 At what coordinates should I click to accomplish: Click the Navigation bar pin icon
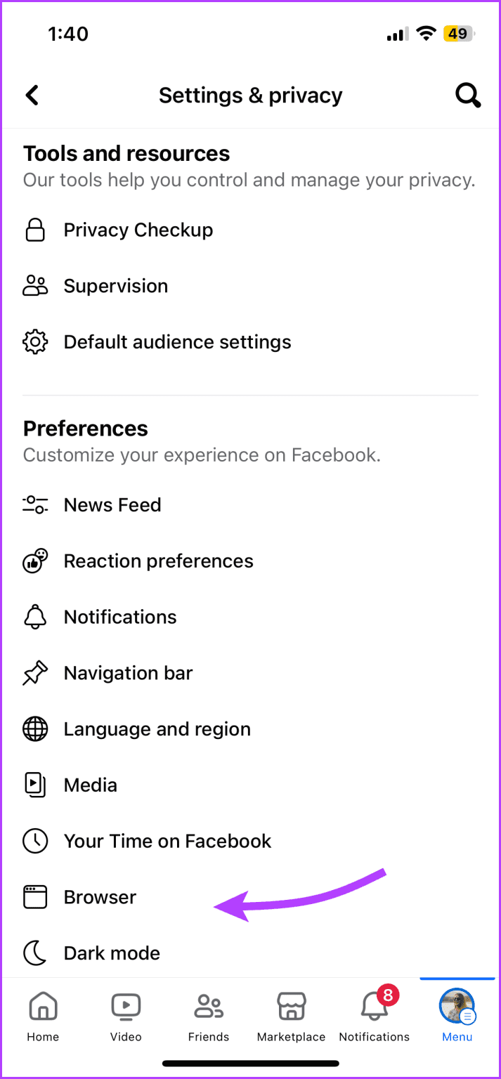click(35, 673)
